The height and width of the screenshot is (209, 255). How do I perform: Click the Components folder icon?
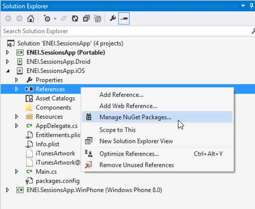click(x=29, y=108)
